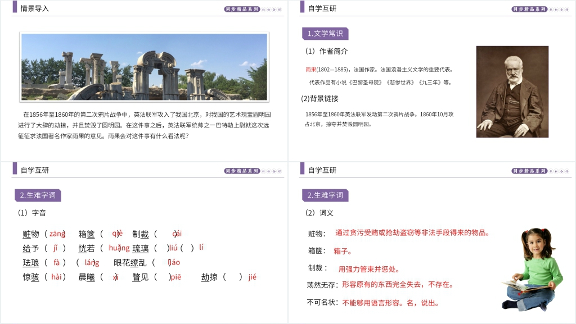Click the 同步精品系列 badge on 字音 slide
Screen dimensions: 576x324
[x=242, y=171]
